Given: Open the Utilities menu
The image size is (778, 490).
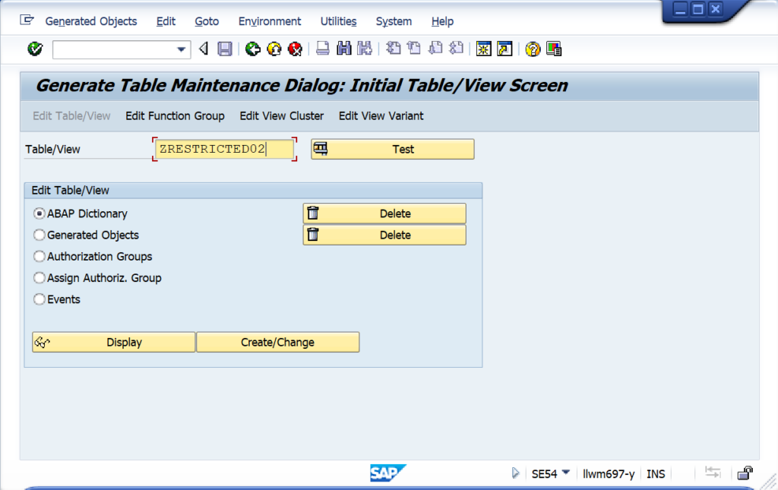Looking at the screenshot, I should [x=338, y=21].
